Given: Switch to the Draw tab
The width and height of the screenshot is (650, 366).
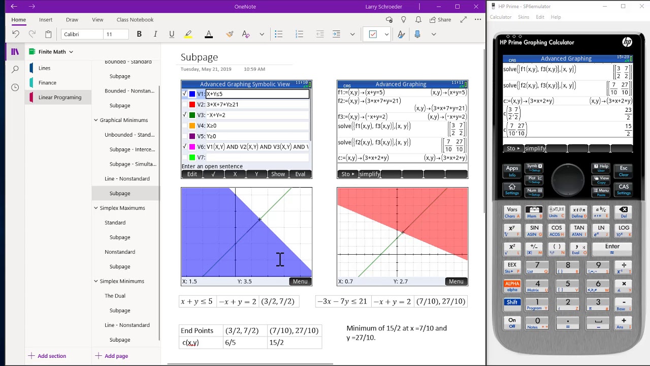Looking at the screenshot, I should [72, 20].
